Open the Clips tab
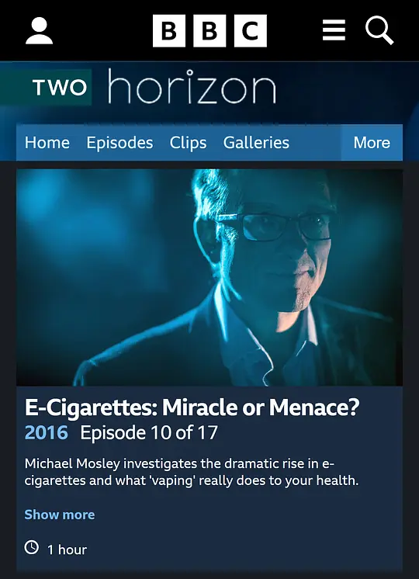Image resolution: width=419 pixels, height=579 pixels. [x=188, y=143]
